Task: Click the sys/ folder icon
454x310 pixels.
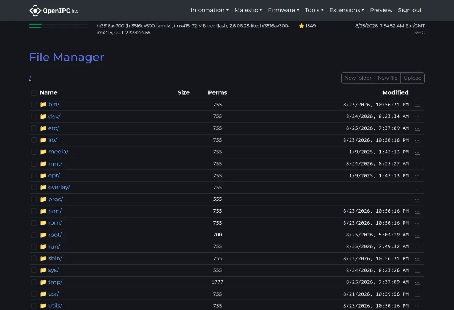Action: (43, 270)
